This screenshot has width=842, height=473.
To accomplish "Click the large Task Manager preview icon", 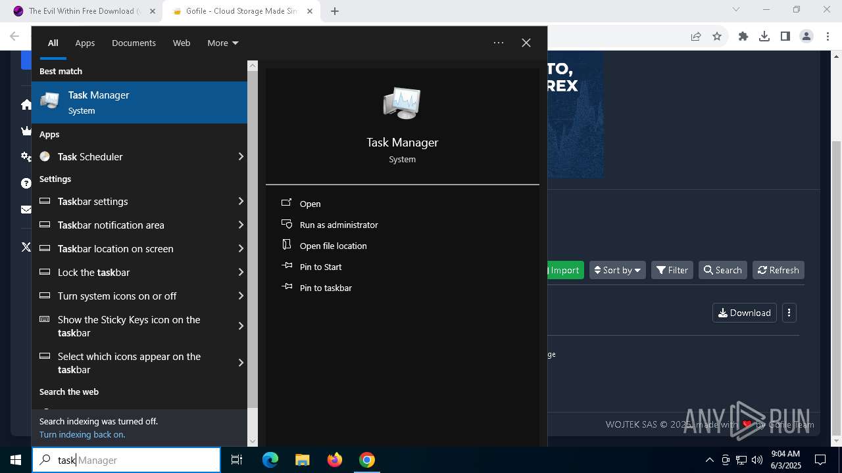I will tap(402, 103).
